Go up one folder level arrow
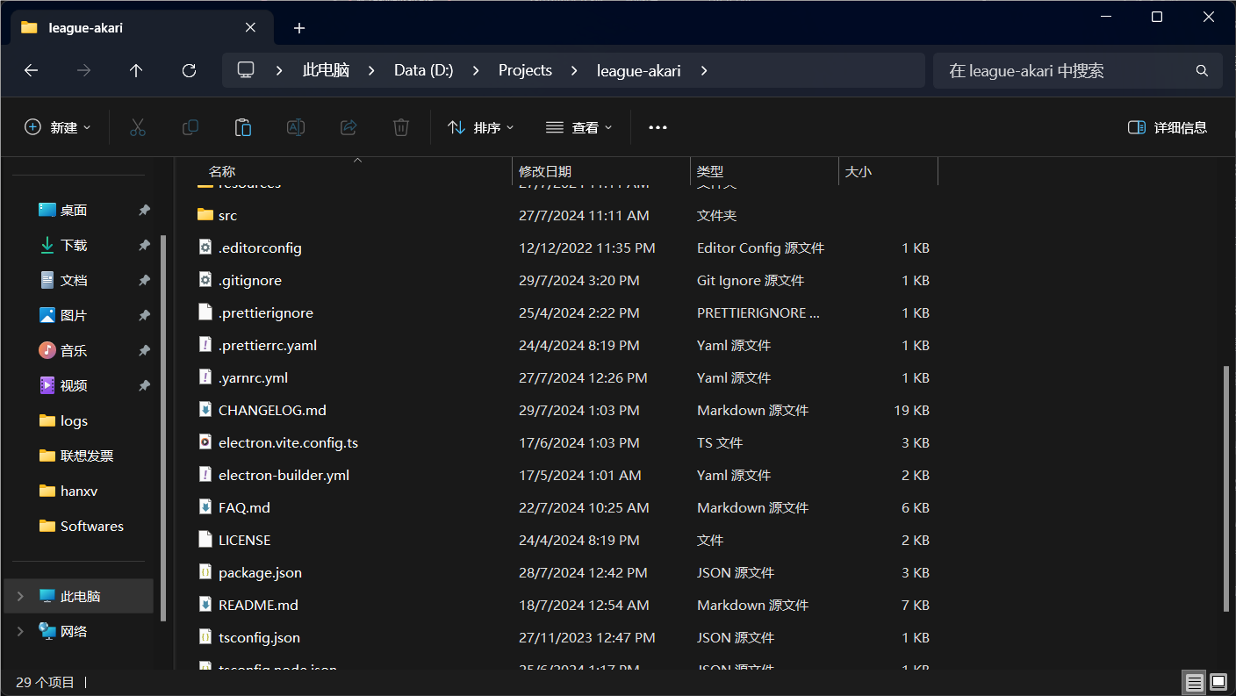This screenshot has width=1236, height=696. (x=136, y=70)
